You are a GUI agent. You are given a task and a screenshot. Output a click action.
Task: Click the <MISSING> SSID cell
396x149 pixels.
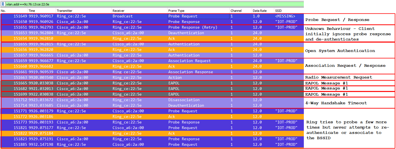(x=285, y=16)
